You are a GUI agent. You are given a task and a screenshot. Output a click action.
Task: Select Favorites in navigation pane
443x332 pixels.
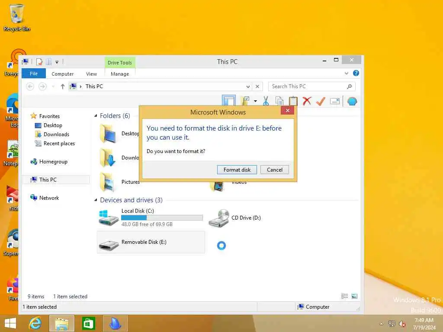49,116
